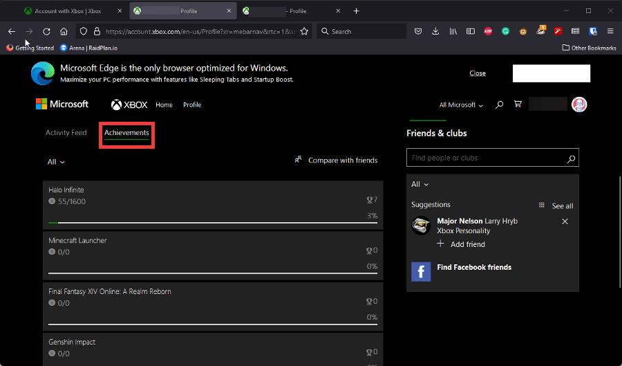The image size is (622, 366).
Task: Open the tracking protection shield icon
Action: 84,31
